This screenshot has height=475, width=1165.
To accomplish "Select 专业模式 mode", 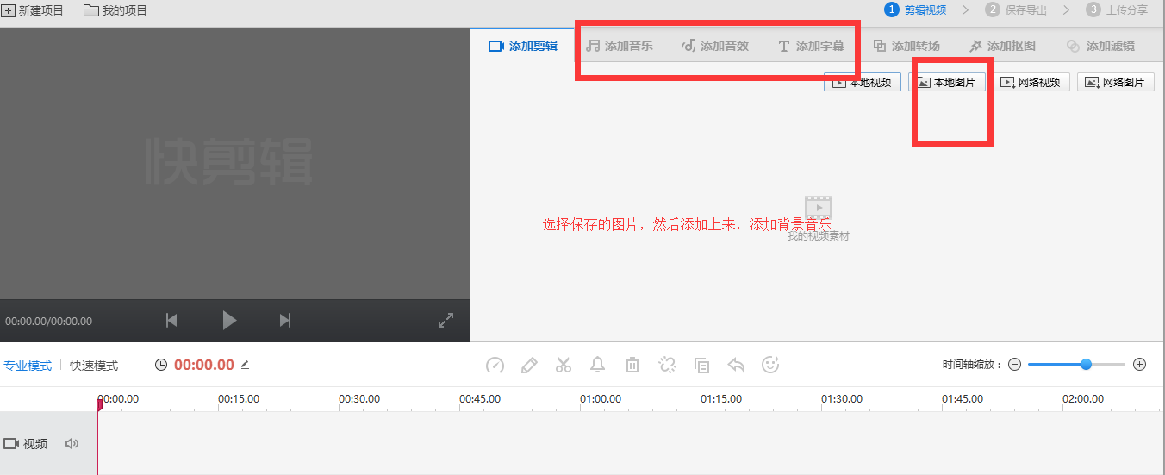I will 28,366.
